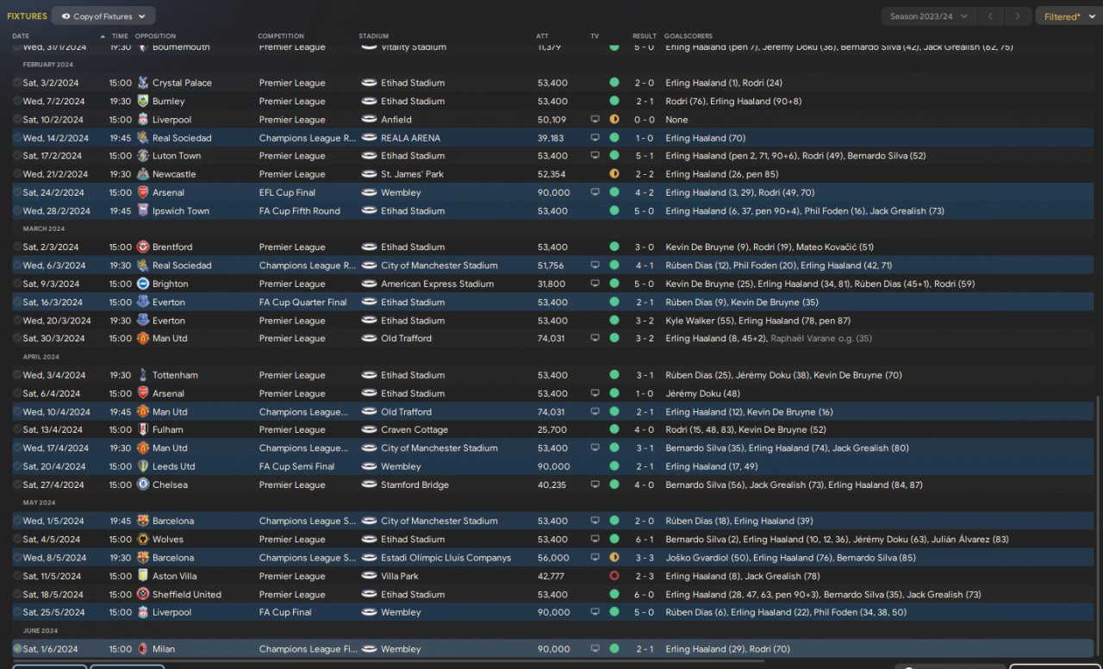Click the draw indicator on the Newcastle row
Viewport: 1103px width, 669px height.
click(x=614, y=174)
